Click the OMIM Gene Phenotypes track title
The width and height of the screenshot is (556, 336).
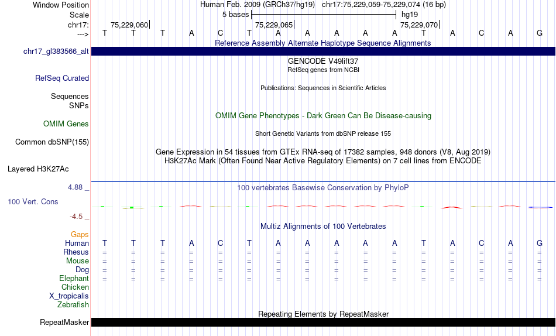point(324,116)
